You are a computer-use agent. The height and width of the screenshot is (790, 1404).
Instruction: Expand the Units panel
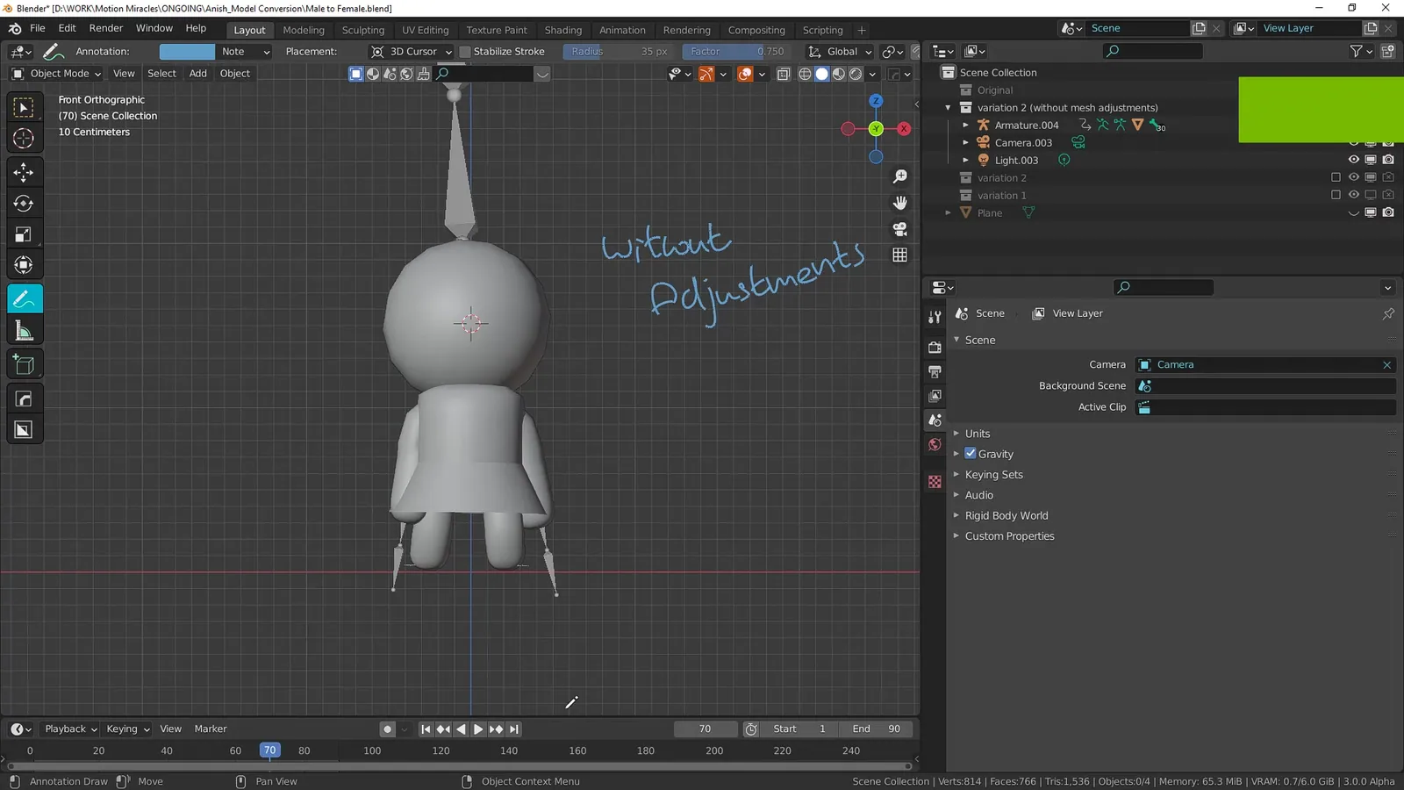[x=977, y=434]
